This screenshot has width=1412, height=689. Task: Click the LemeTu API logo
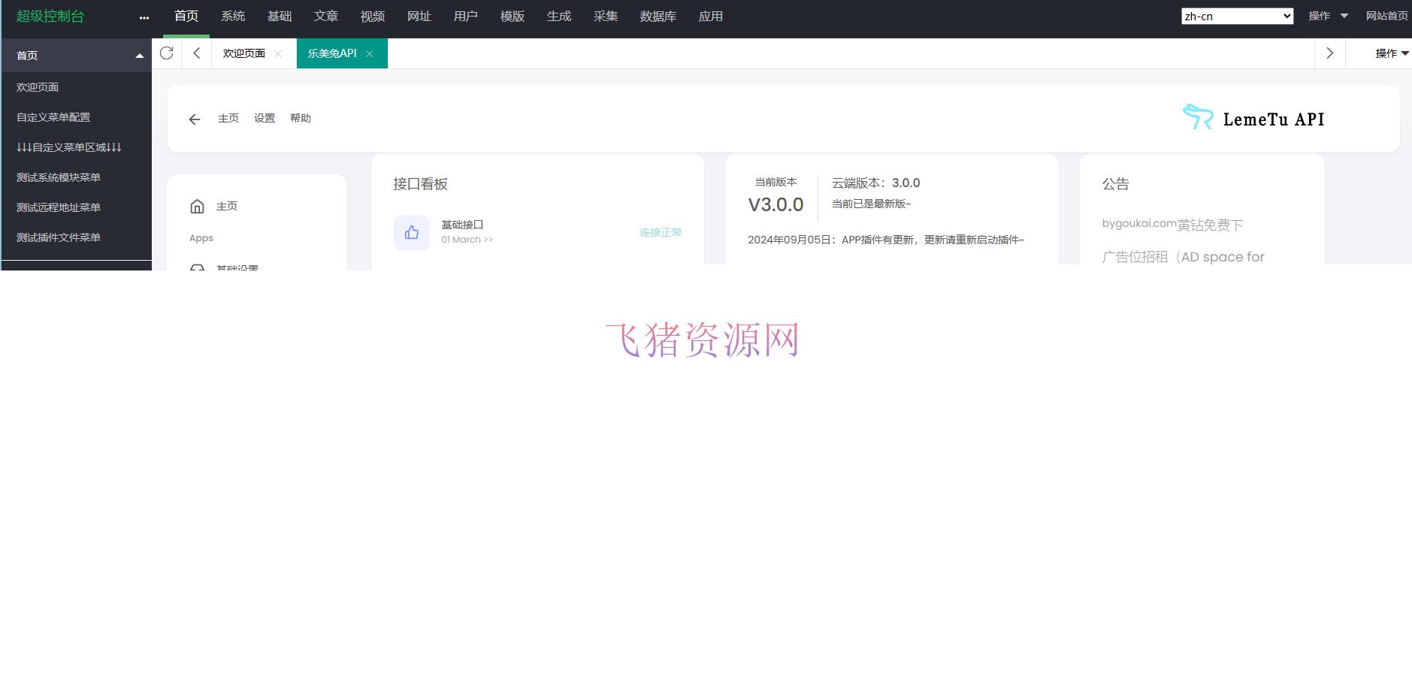1252,118
